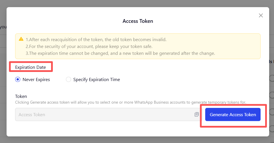The height and width of the screenshot is (143, 274).
Task: Select the Never Expires radio button
Action: tap(18, 79)
